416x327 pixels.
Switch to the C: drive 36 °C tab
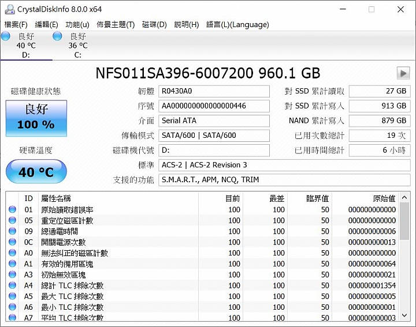click(x=78, y=46)
